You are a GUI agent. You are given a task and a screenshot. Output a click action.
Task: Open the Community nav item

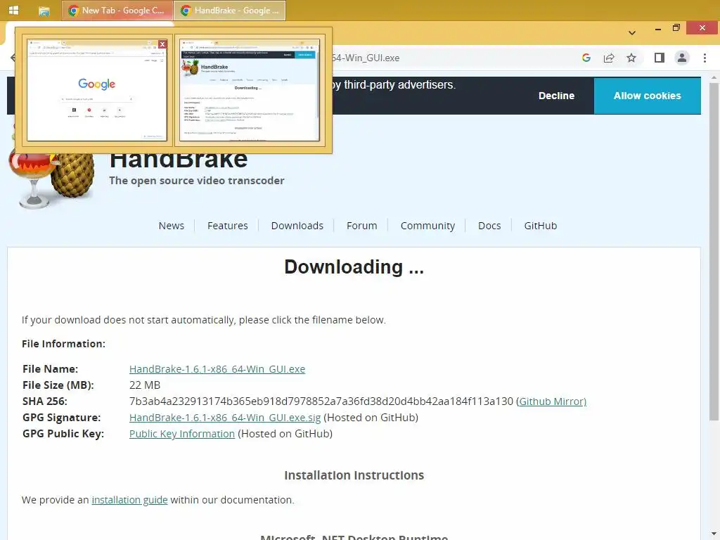click(x=427, y=226)
